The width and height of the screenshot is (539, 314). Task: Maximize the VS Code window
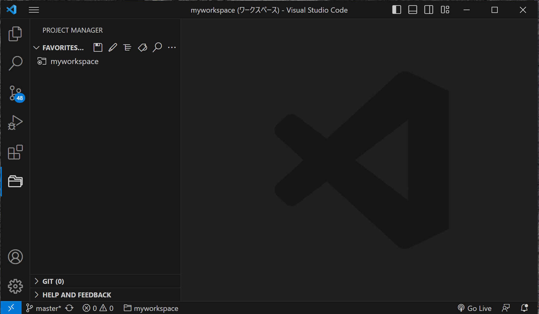tap(495, 10)
